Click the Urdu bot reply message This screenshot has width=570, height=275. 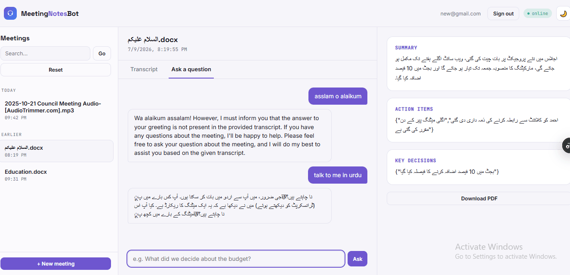pos(230,205)
